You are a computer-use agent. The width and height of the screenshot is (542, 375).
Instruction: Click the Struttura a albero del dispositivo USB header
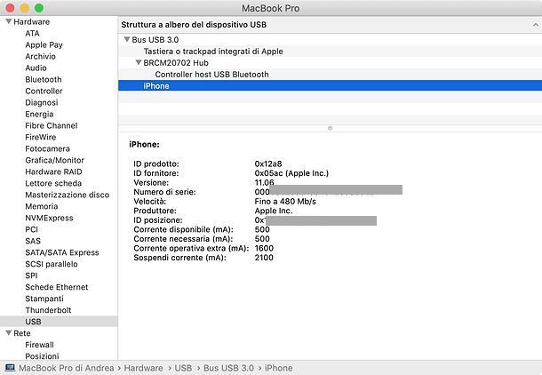click(x=194, y=25)
